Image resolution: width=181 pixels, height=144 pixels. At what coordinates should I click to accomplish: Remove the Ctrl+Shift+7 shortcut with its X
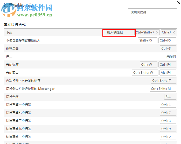pyautogui.click(x=157, y=32)
